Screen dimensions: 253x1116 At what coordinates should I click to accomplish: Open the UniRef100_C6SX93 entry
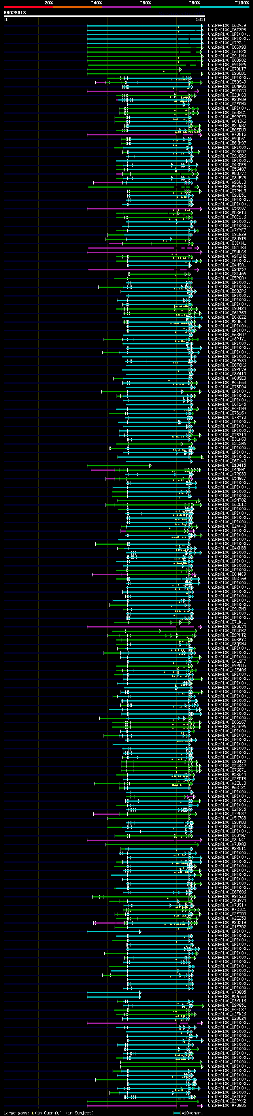[x=227, y=47]
